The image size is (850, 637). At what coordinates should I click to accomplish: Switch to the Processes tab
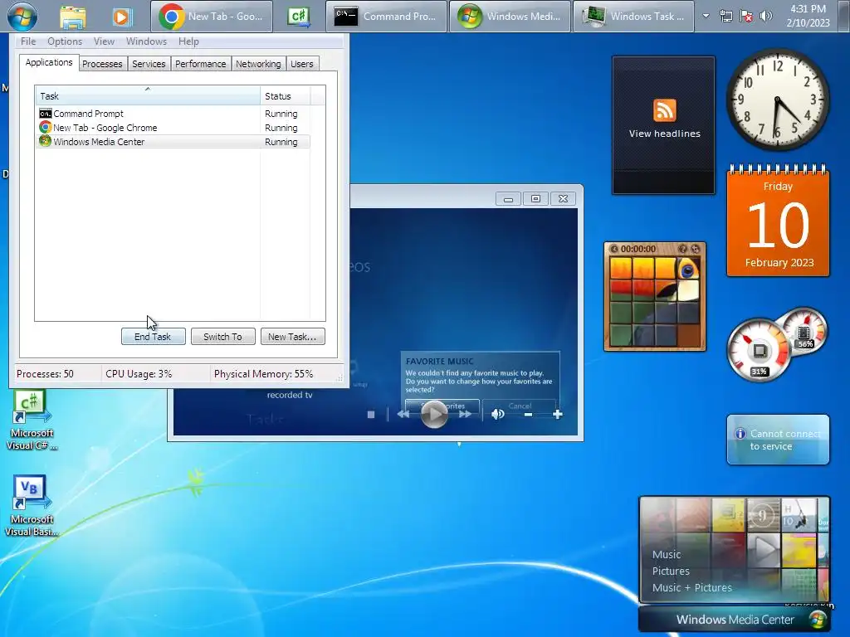tap(102, 64)
